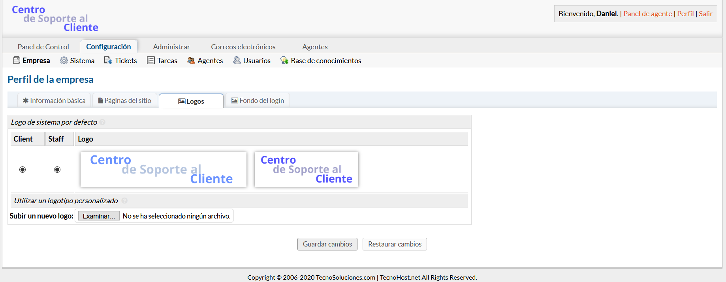Follow the Panel de agente link
The image size is (726, 282).
[647, 14]
